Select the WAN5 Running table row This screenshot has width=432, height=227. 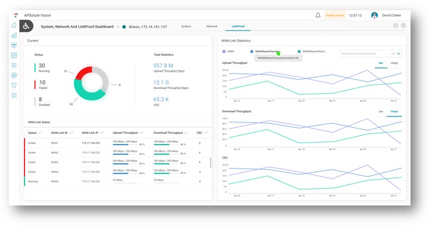(118, 182)
